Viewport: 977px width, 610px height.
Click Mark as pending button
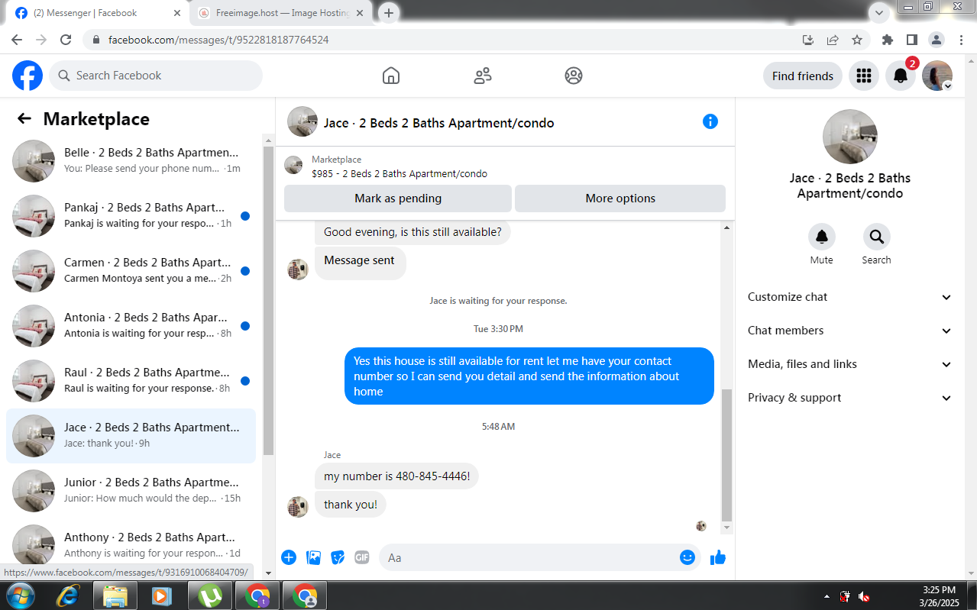tap(398, 198)
